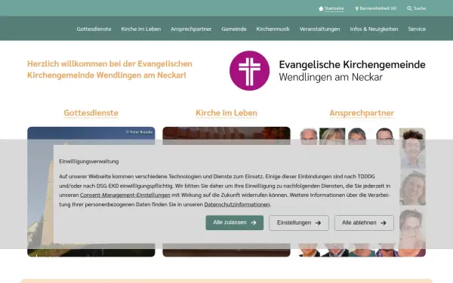Image resolution: width=453 pixels, height=283 pixels.
Task: Open the Service navigation menu
Action: 417,29
